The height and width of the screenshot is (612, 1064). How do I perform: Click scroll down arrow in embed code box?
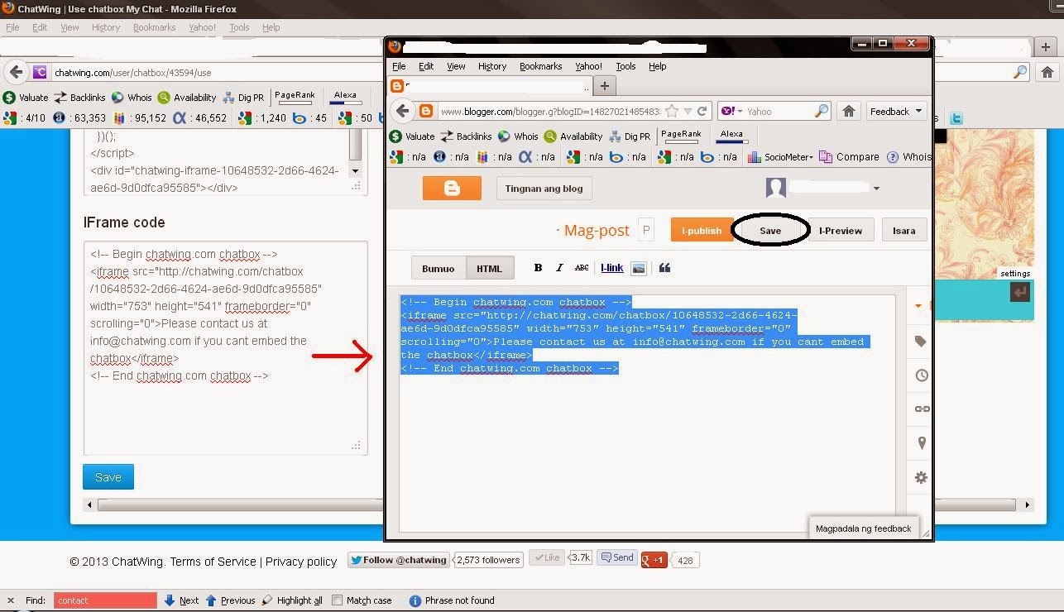tap(355, 170)
